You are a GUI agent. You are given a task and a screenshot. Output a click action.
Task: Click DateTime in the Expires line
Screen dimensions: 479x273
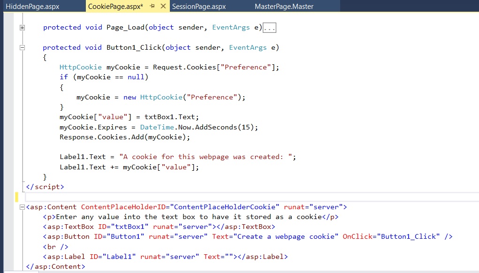tap(157, 127)
